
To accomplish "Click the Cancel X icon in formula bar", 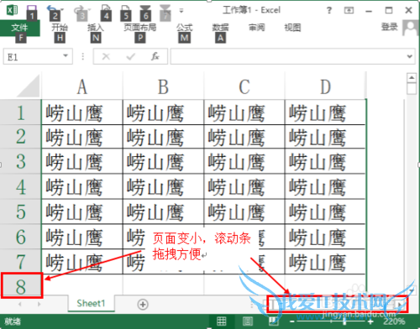I will tap(106, 56).
